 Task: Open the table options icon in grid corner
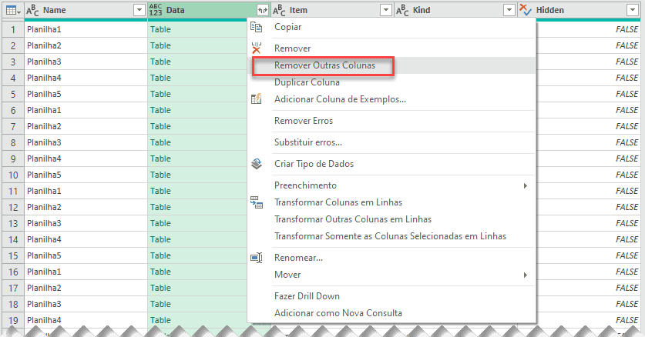click(x=13, y=11)
